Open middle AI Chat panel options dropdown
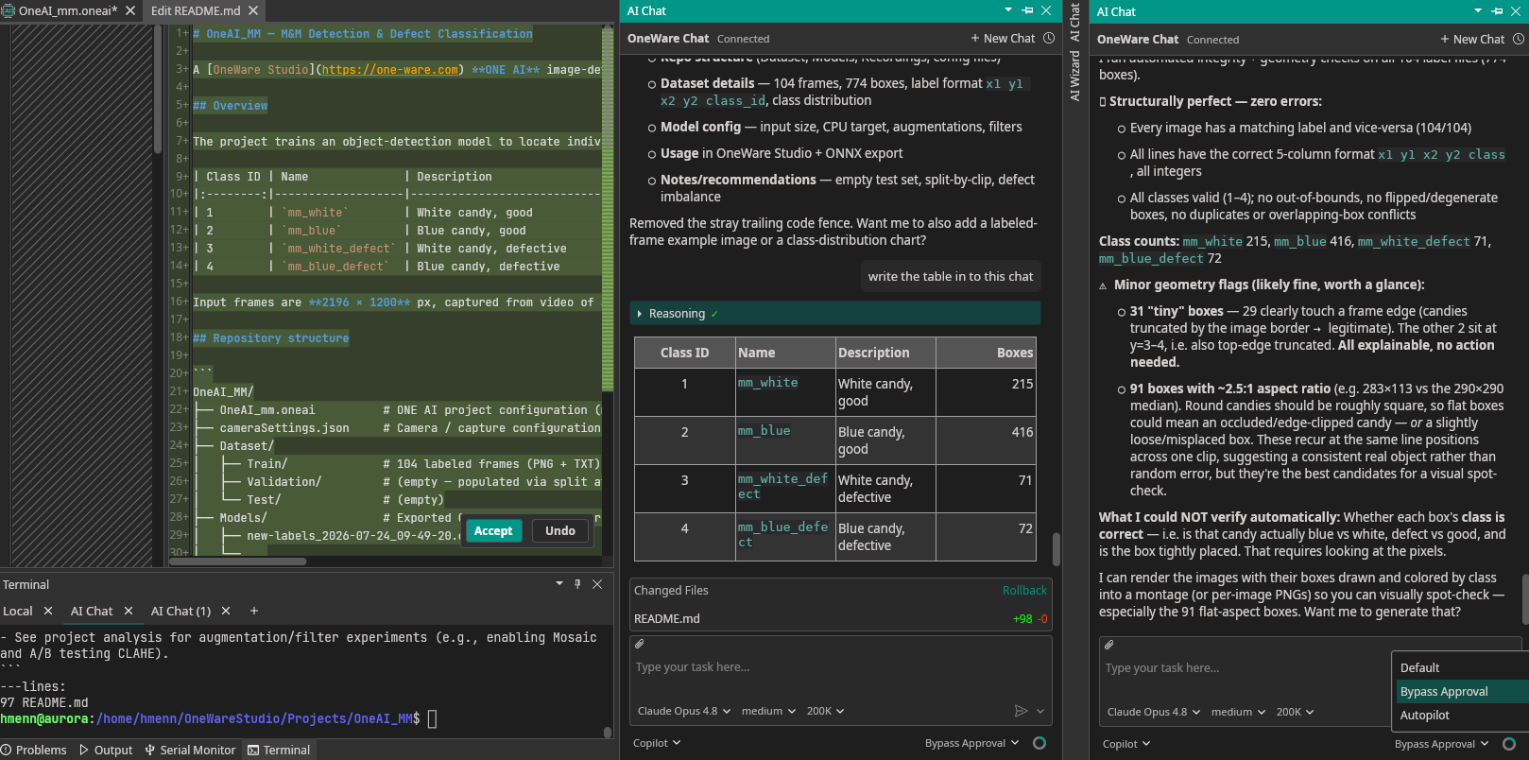This screenshot has width=1529, height=760. pos(1008,10)
